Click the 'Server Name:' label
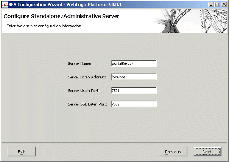The height and width of the screenshot is (162, 229). 79,64
